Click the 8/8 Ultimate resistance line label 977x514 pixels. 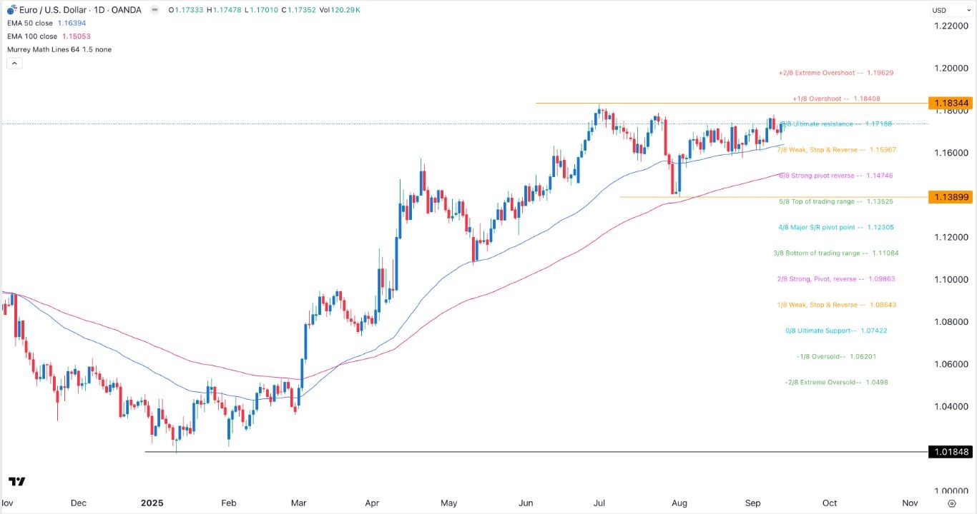(835, 124)
